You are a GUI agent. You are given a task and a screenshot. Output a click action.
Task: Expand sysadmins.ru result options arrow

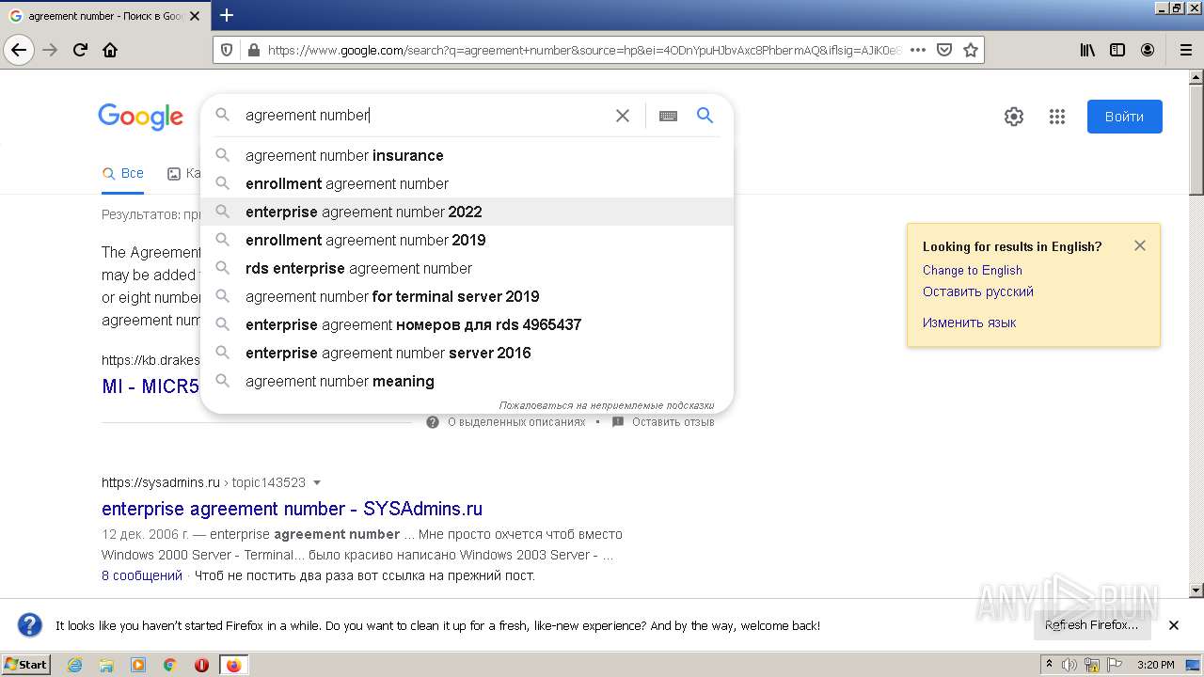[317, 482]
